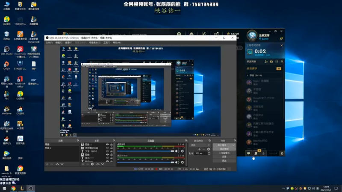Click desktop audio volume slider
The height and width of the screenshot is (192, 342).
(146, 151)
